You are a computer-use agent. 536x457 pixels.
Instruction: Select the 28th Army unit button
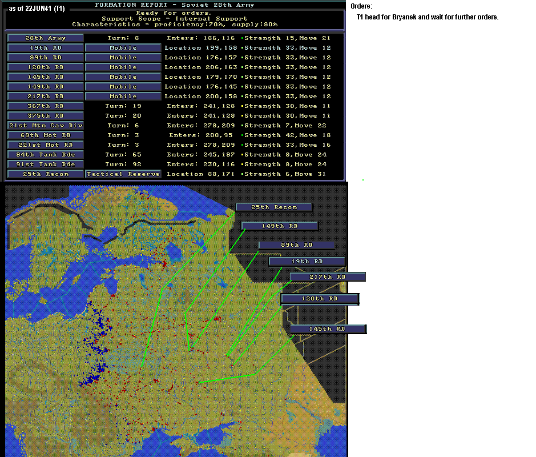[46, 38]
